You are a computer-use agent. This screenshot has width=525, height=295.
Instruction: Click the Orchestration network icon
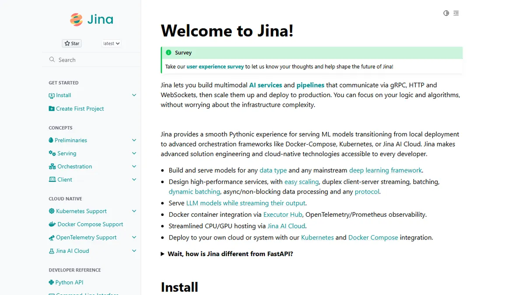(52, 167)
